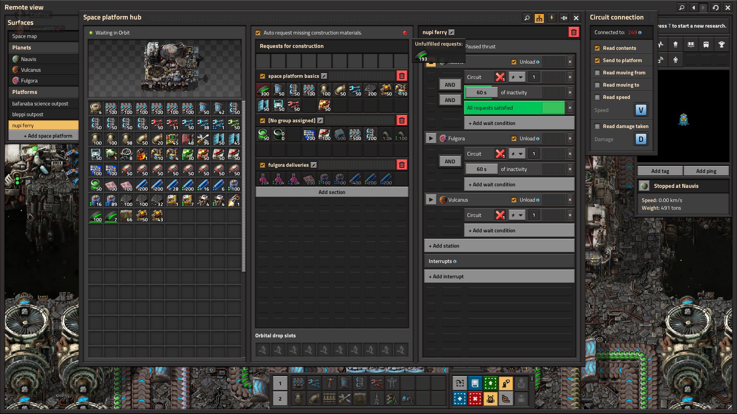This screenshot has height=414, width=737.
Task: Open the comparator dropdown in the Nauvis circuit condition
Action: coord(517,77)
